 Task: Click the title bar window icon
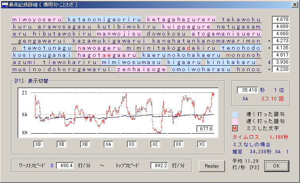pyautogui.click(x=5, y=5)
